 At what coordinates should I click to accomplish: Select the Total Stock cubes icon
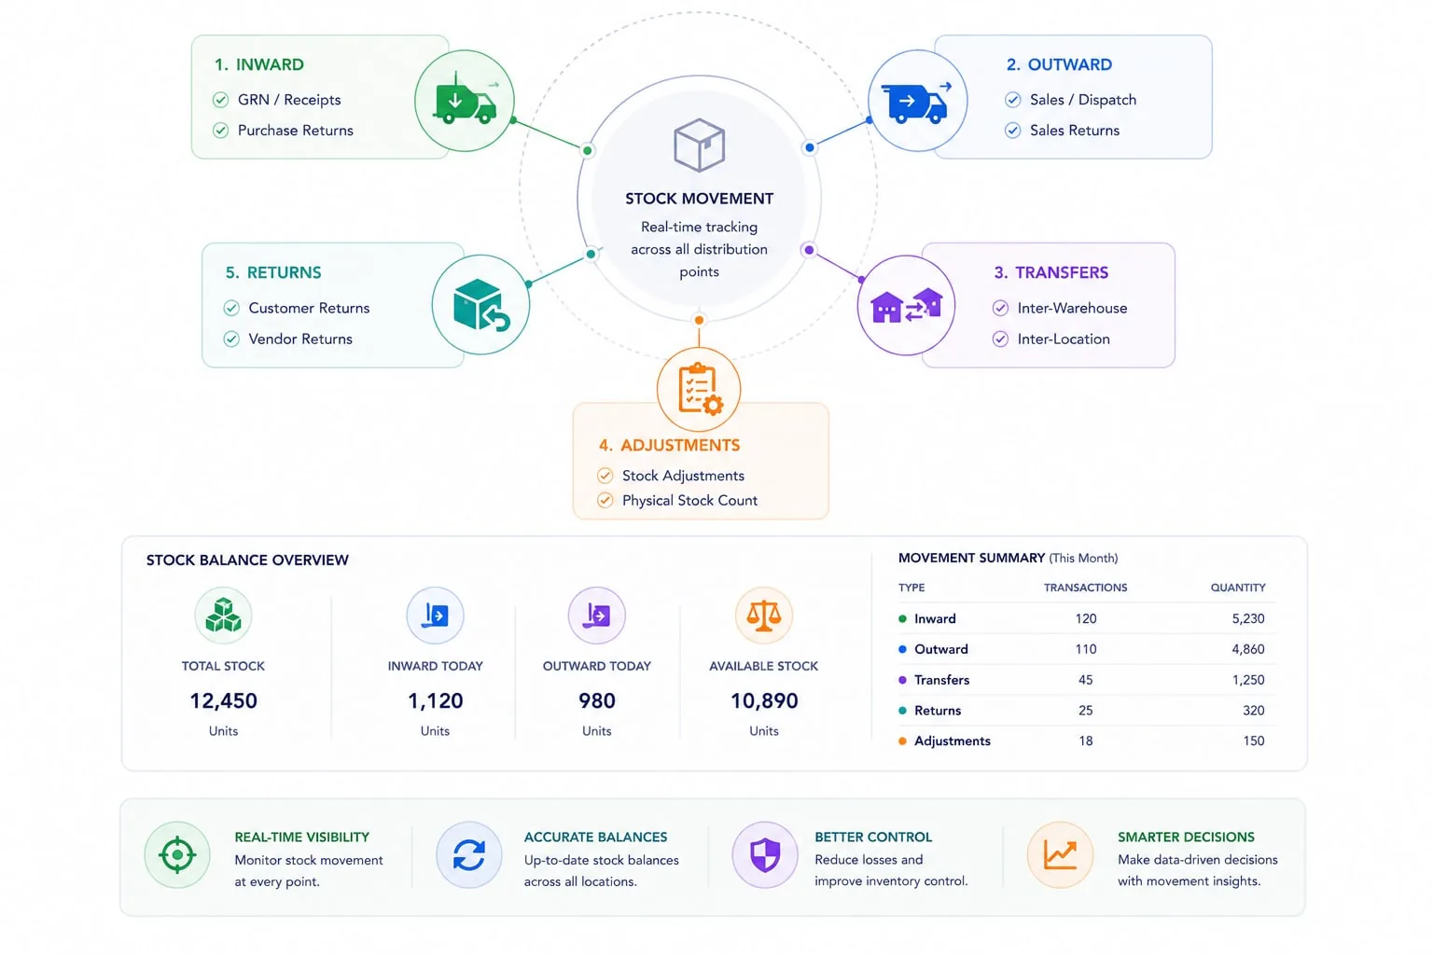click(223, 616)
